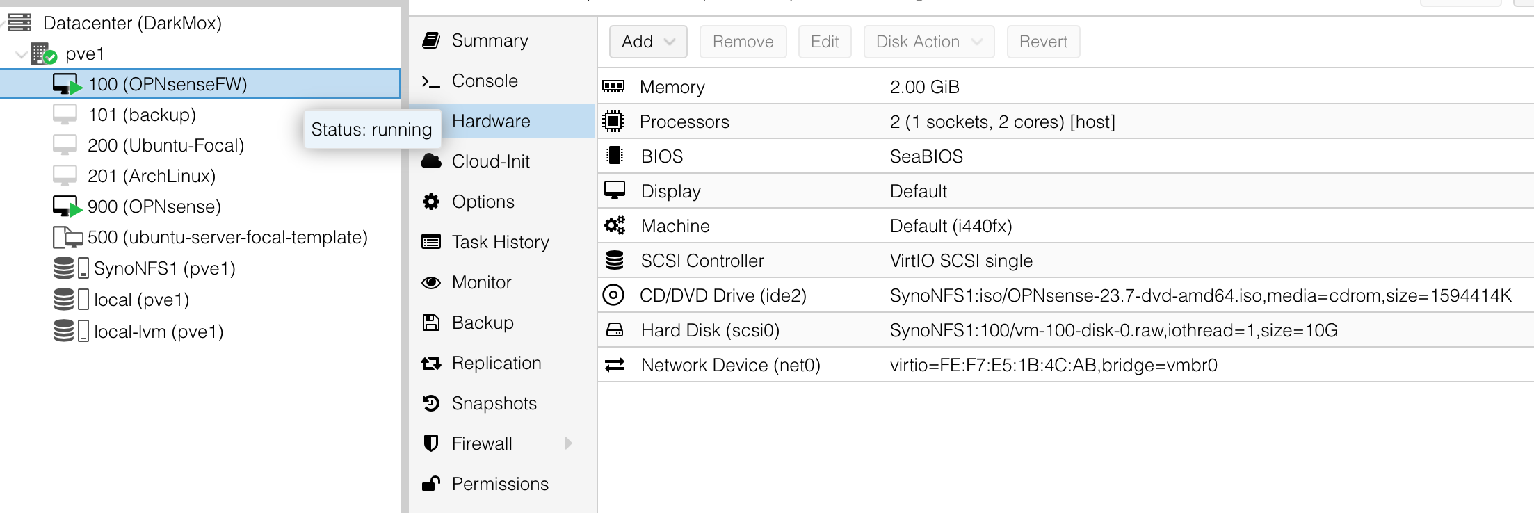Collapse the pve1 node tree
The image size is (1534, 513).
click(x=21, y=54)
